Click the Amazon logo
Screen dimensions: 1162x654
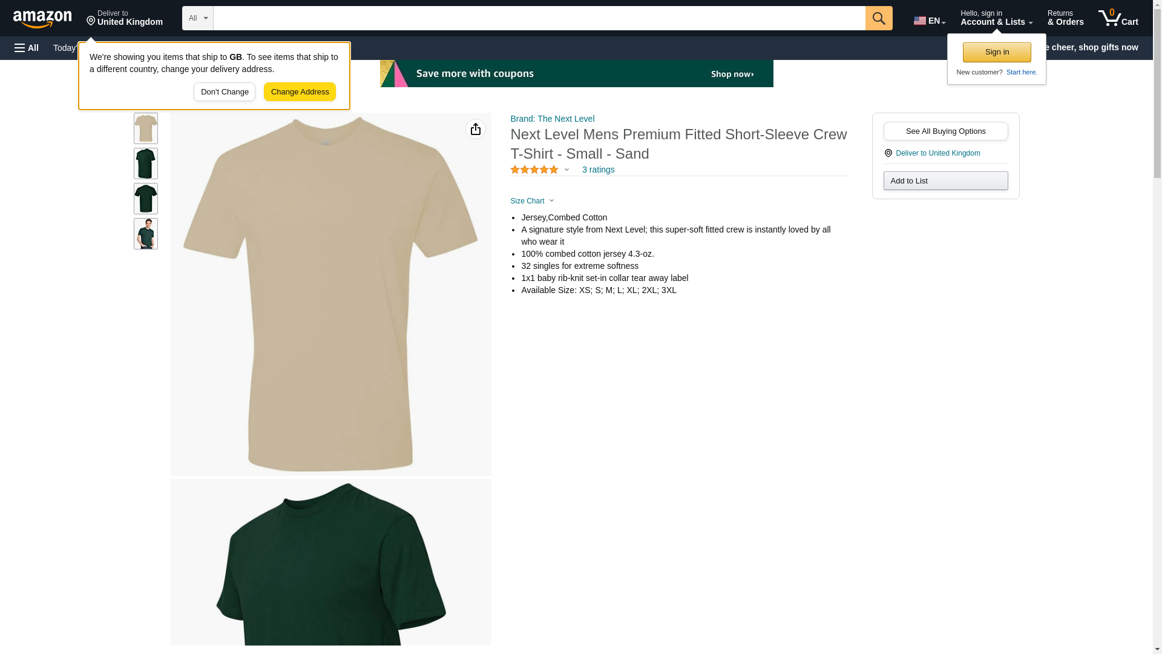(42, 18)
